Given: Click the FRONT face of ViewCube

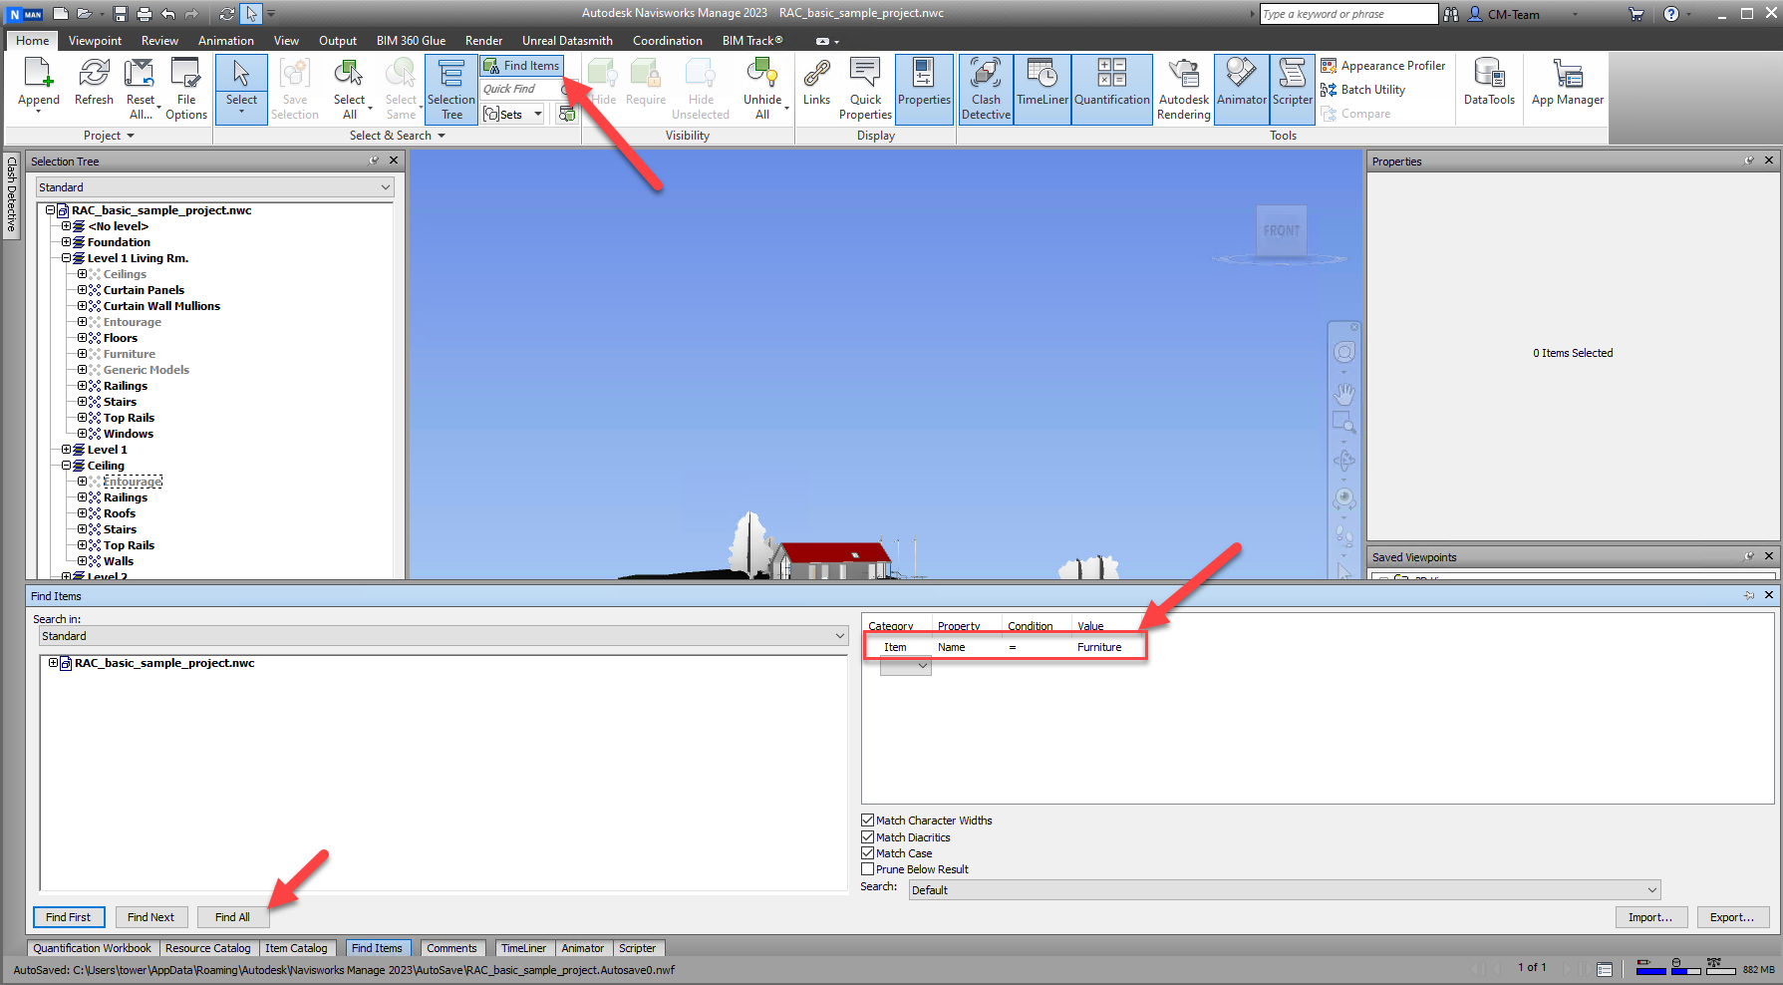Looking at the screenshot, I should coord(1282,230).
